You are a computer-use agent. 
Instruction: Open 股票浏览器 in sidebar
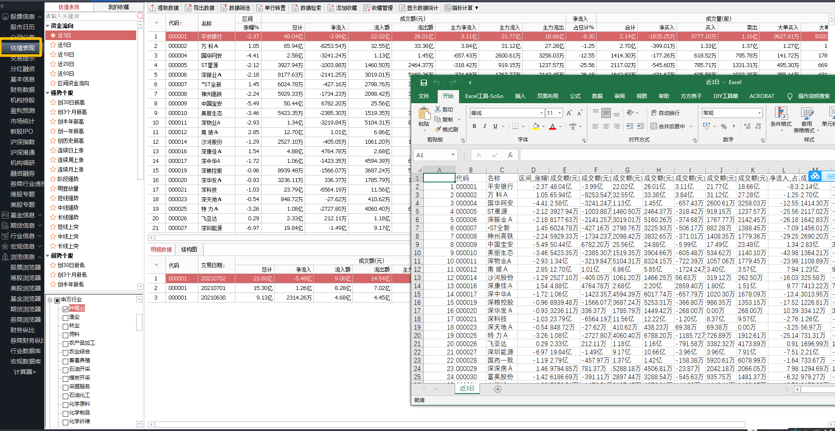coord(26,267)
